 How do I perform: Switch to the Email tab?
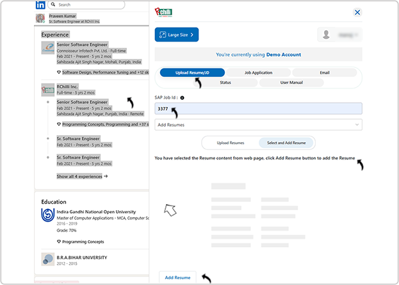coord(324,73)
